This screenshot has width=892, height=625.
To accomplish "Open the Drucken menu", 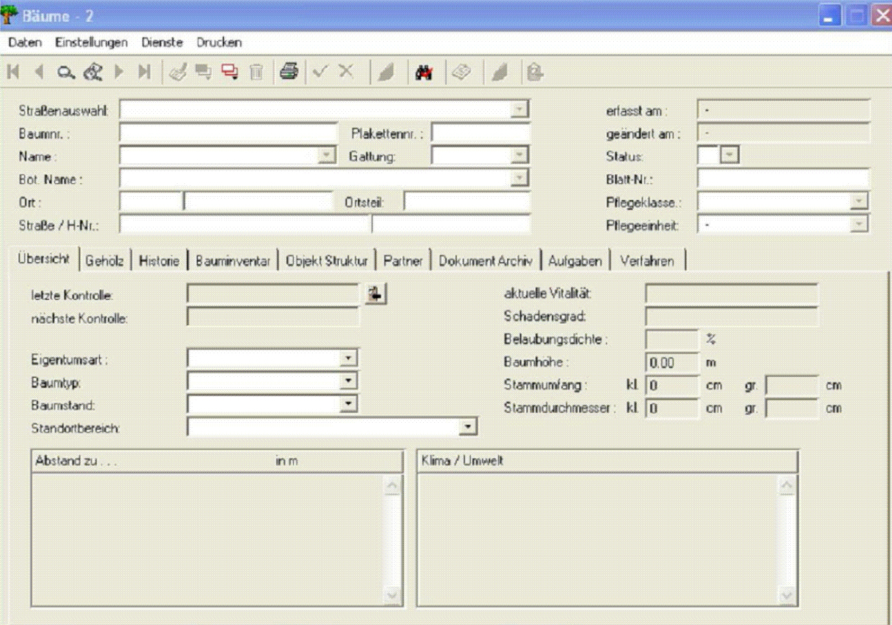I will tap(219, 42).
